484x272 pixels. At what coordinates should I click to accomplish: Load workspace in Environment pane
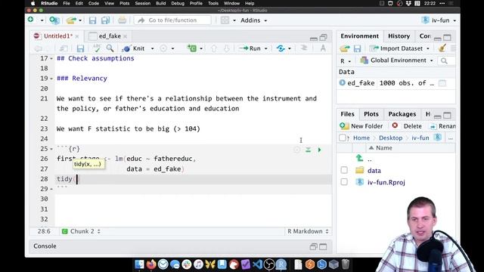tap(345, 48)
